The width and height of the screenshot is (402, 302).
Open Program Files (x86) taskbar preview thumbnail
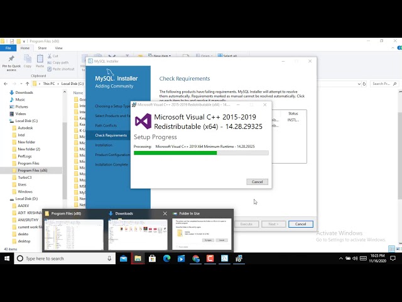[x=74, y=234]
